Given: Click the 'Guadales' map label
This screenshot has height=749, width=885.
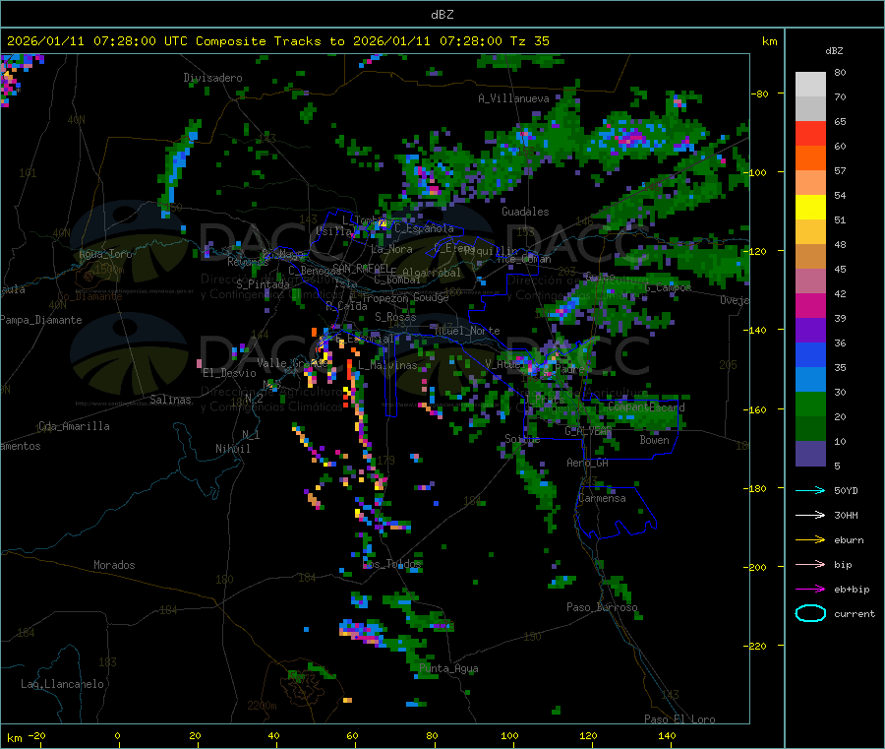Looking at the screenshot, I should coord(525,212).
